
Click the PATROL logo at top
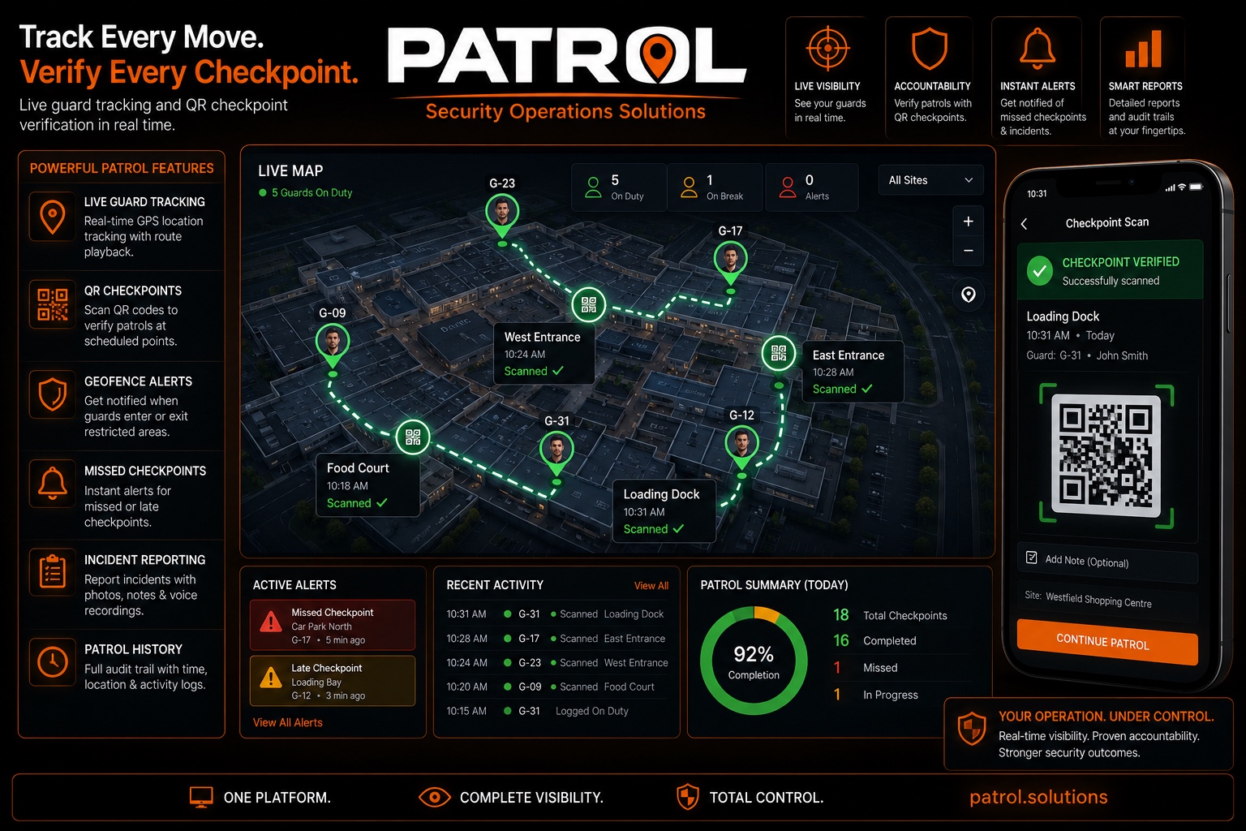click(x=566, y=57)
